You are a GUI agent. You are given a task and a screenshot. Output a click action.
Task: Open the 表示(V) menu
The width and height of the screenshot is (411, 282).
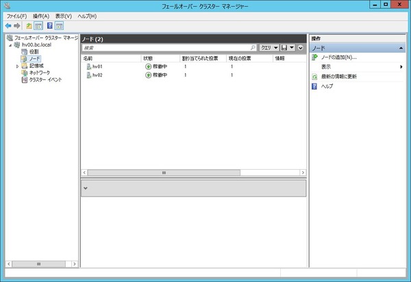tap(64, 16)
